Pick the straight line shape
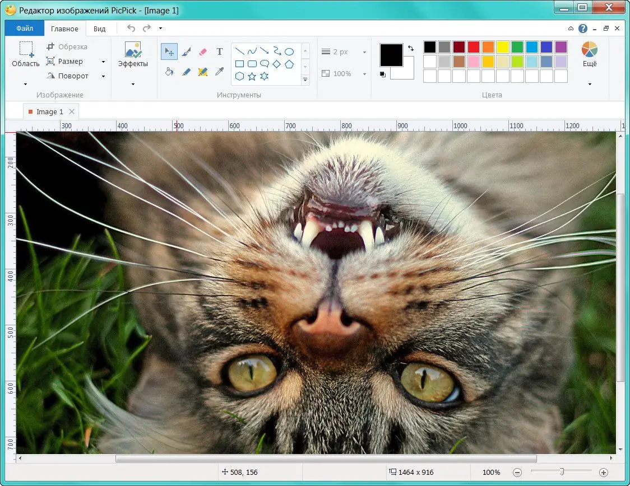 click(239, 52)
